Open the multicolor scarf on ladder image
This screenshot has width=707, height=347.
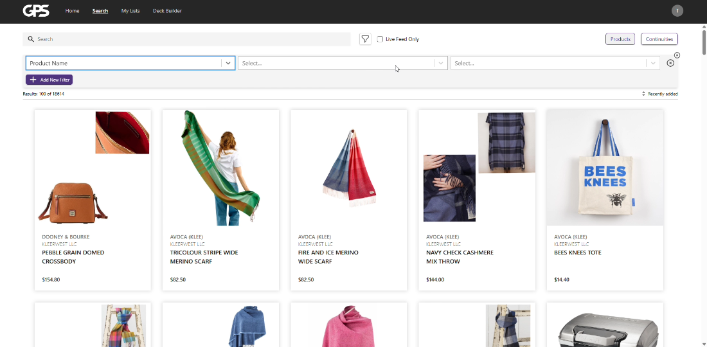123,326
